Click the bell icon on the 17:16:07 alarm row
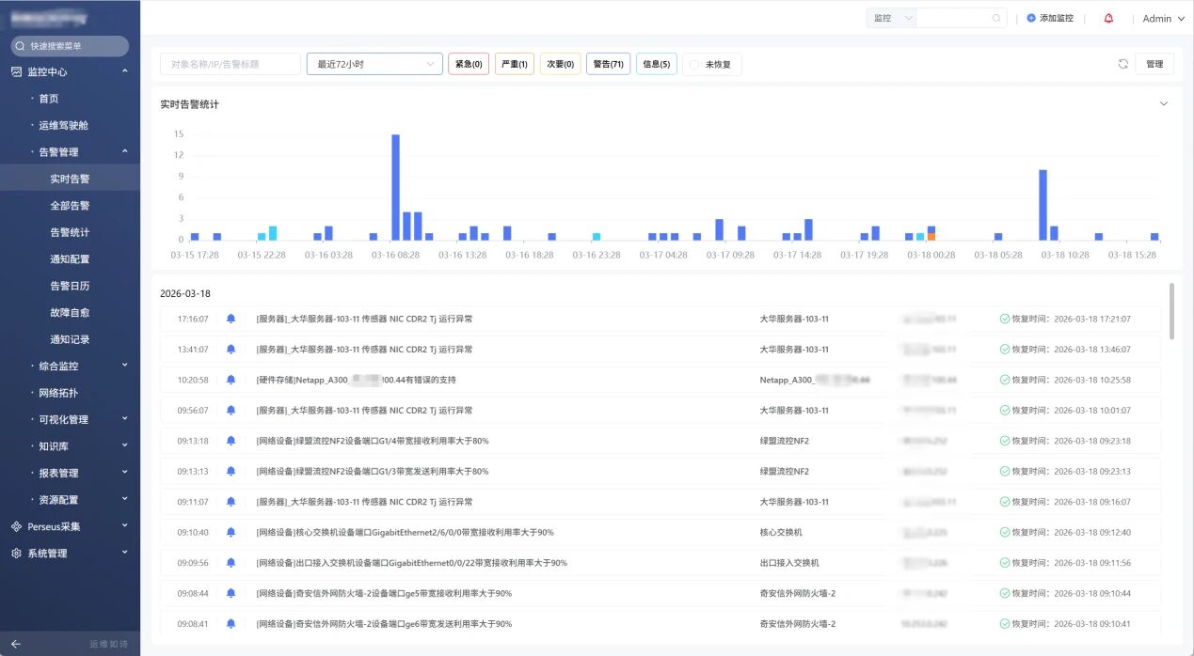 click(x=231, y=319)
